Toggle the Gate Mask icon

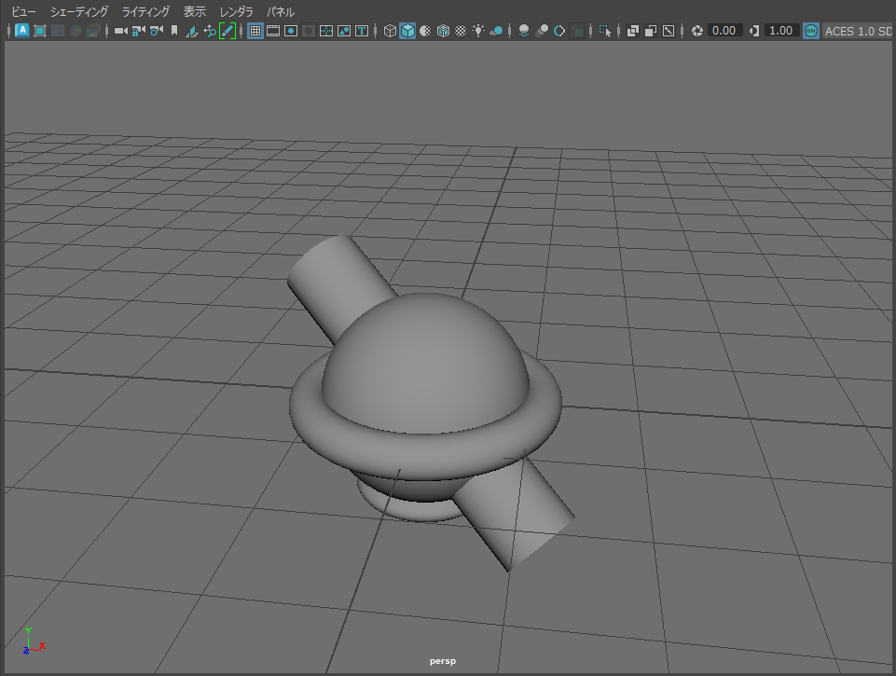click(x=309, y=31)
